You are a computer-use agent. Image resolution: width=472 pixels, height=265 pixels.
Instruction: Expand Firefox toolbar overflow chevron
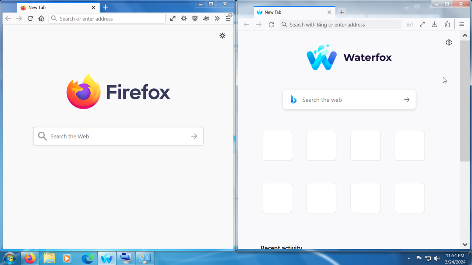(x=217, y=18)
